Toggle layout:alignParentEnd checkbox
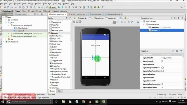 (x=162, y=68)
